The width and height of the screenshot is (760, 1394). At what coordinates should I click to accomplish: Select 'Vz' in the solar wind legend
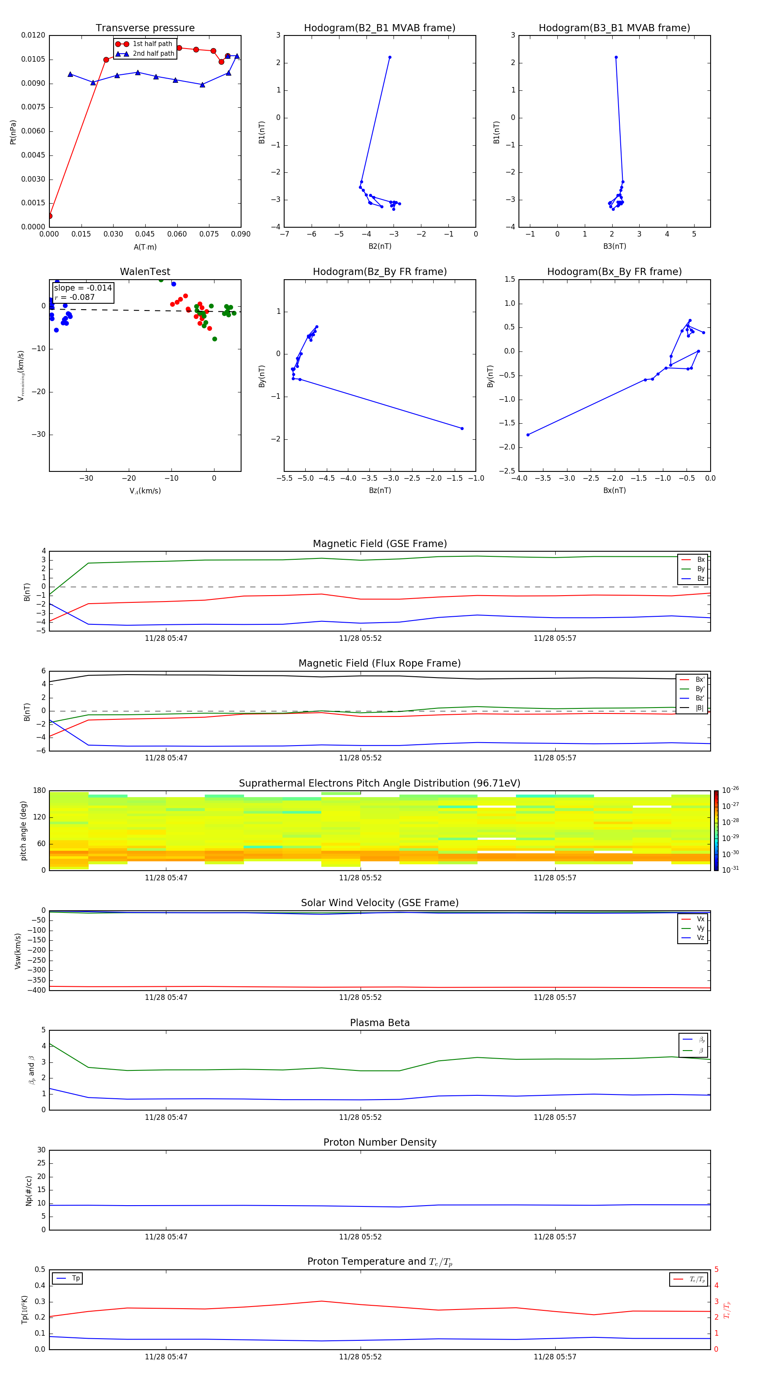(x=693, y=938)
